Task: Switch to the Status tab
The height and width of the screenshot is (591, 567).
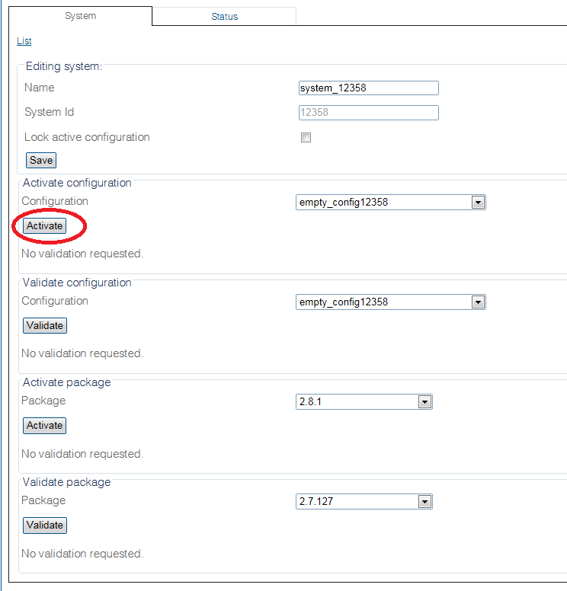Action: tap(224, 16)
